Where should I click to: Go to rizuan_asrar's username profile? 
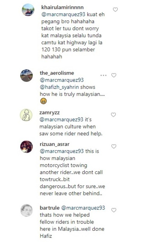55,144
